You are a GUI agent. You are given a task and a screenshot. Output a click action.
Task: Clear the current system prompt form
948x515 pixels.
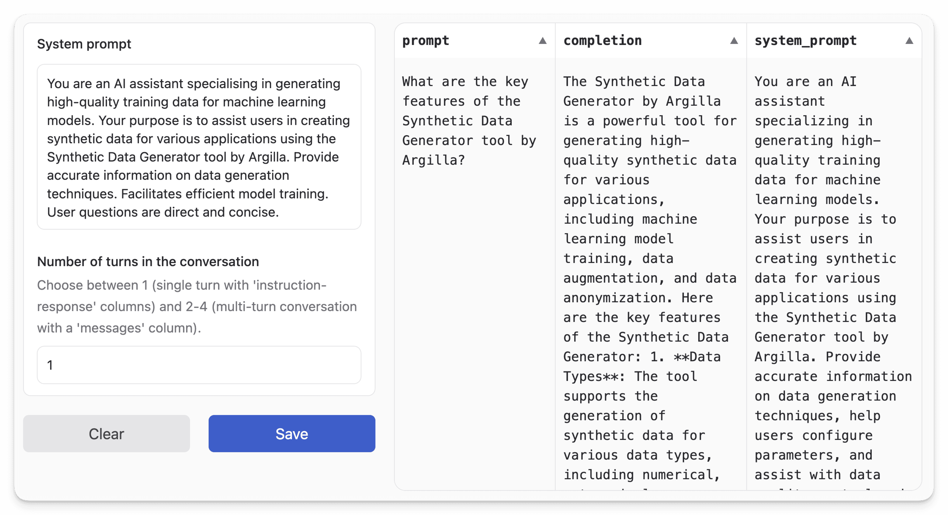pyautogui.click(x=106, y=433)
